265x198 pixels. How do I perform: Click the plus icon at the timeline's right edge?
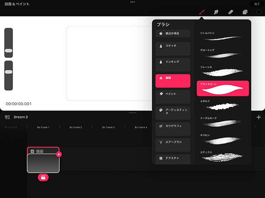[x=259, y=117]
